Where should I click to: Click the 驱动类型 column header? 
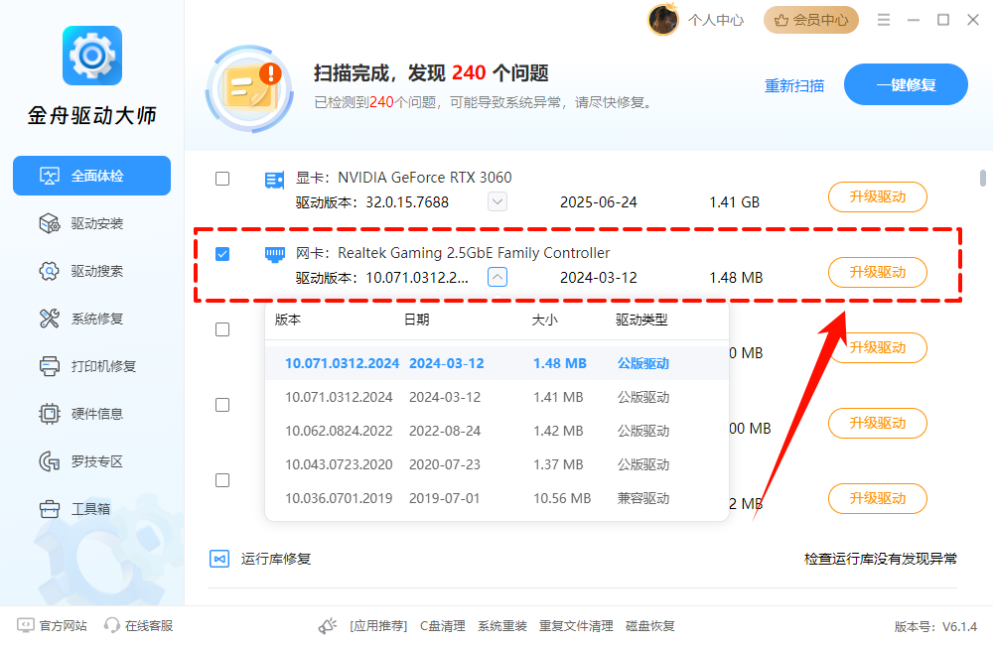click(641, 320)
